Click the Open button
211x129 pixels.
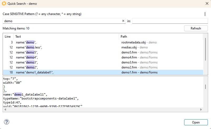196,122
